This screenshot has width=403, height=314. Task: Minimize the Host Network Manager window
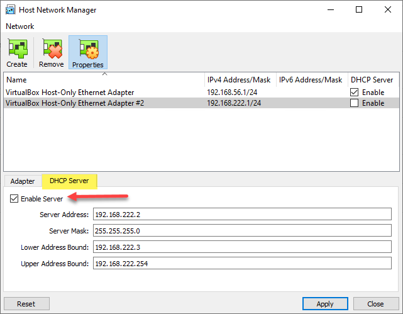331,10
